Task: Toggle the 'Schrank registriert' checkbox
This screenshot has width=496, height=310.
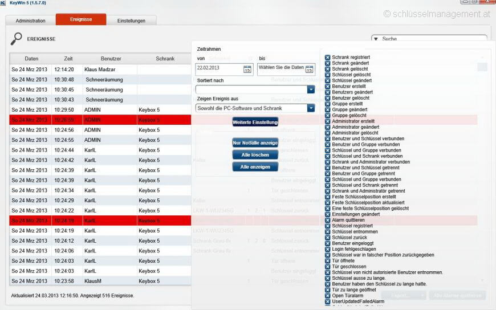Action: coord(328,57)
